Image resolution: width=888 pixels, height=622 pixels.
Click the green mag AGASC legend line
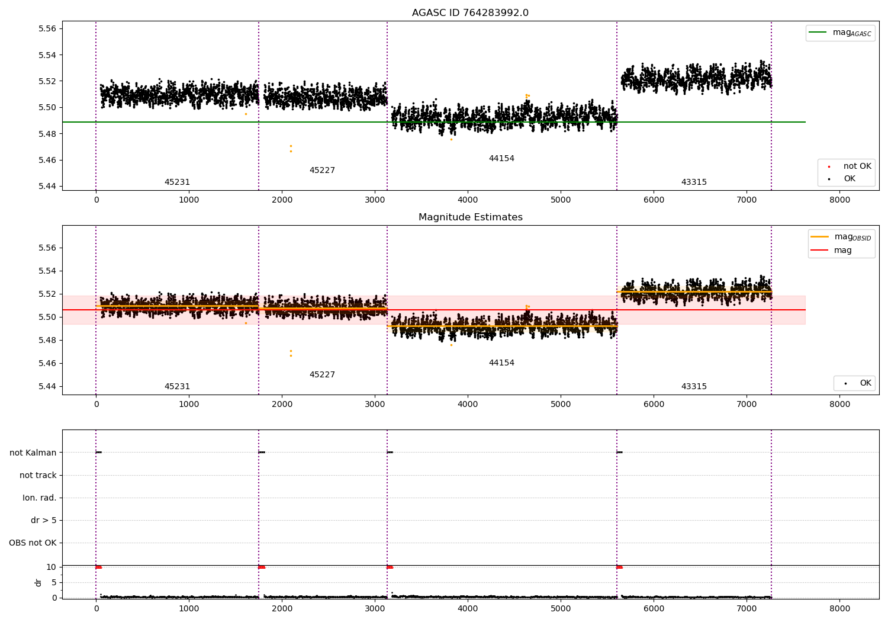tap(818, 33)
